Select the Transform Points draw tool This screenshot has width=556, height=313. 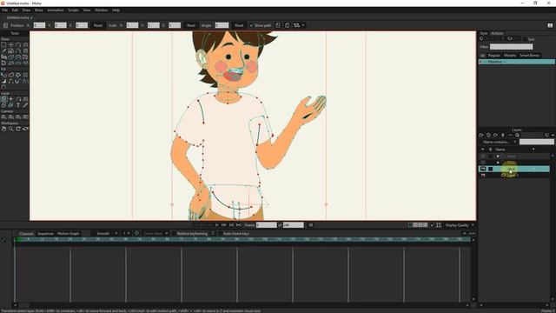[11, 44]
